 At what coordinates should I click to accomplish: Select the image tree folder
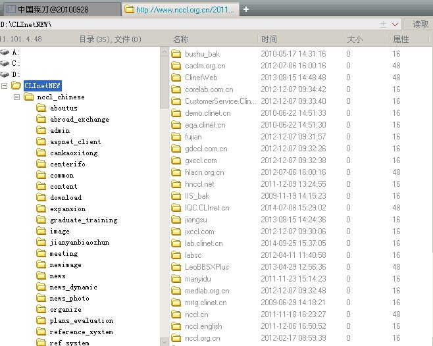tap(60, 231)
